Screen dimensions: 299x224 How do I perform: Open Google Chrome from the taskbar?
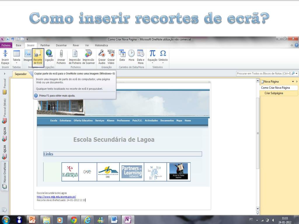pos(74,220)
